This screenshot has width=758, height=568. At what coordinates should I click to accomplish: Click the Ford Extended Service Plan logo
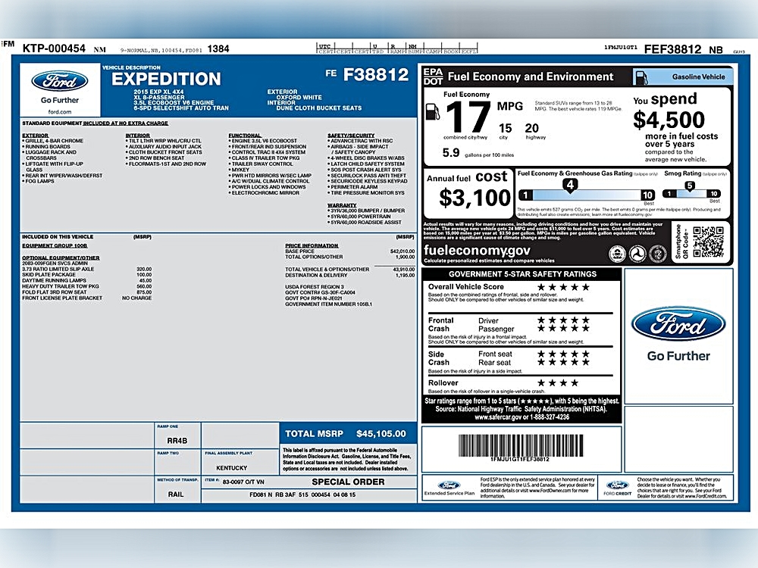[x=449, y=485]
